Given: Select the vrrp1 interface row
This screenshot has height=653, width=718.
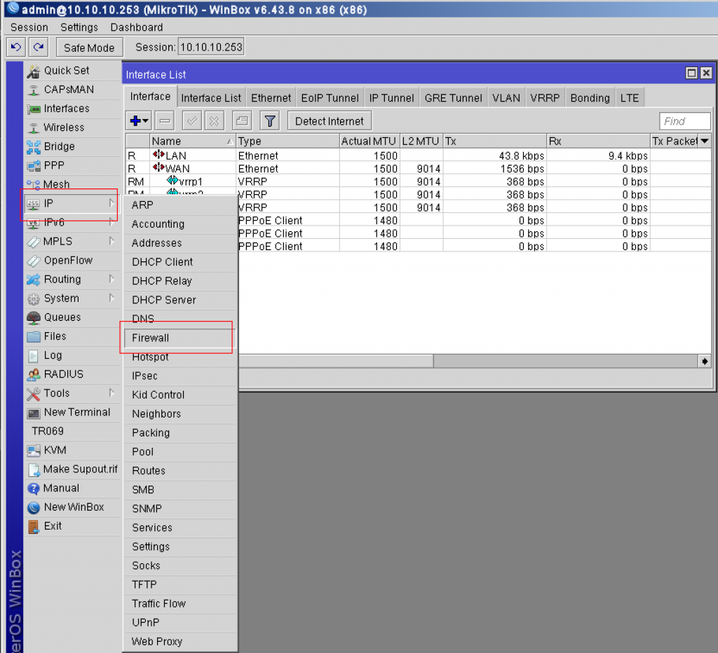Looking at the screenshot, I should pyautogui.click(x=418, y=181).
